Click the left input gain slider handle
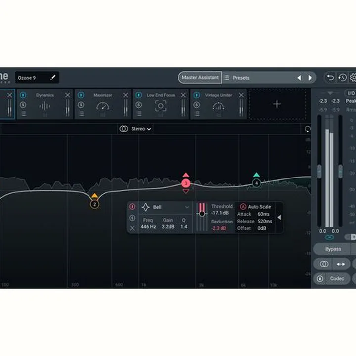Screen dimensions: 356x356 [x=319, y=172]
